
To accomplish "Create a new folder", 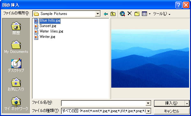I will 137,14.
